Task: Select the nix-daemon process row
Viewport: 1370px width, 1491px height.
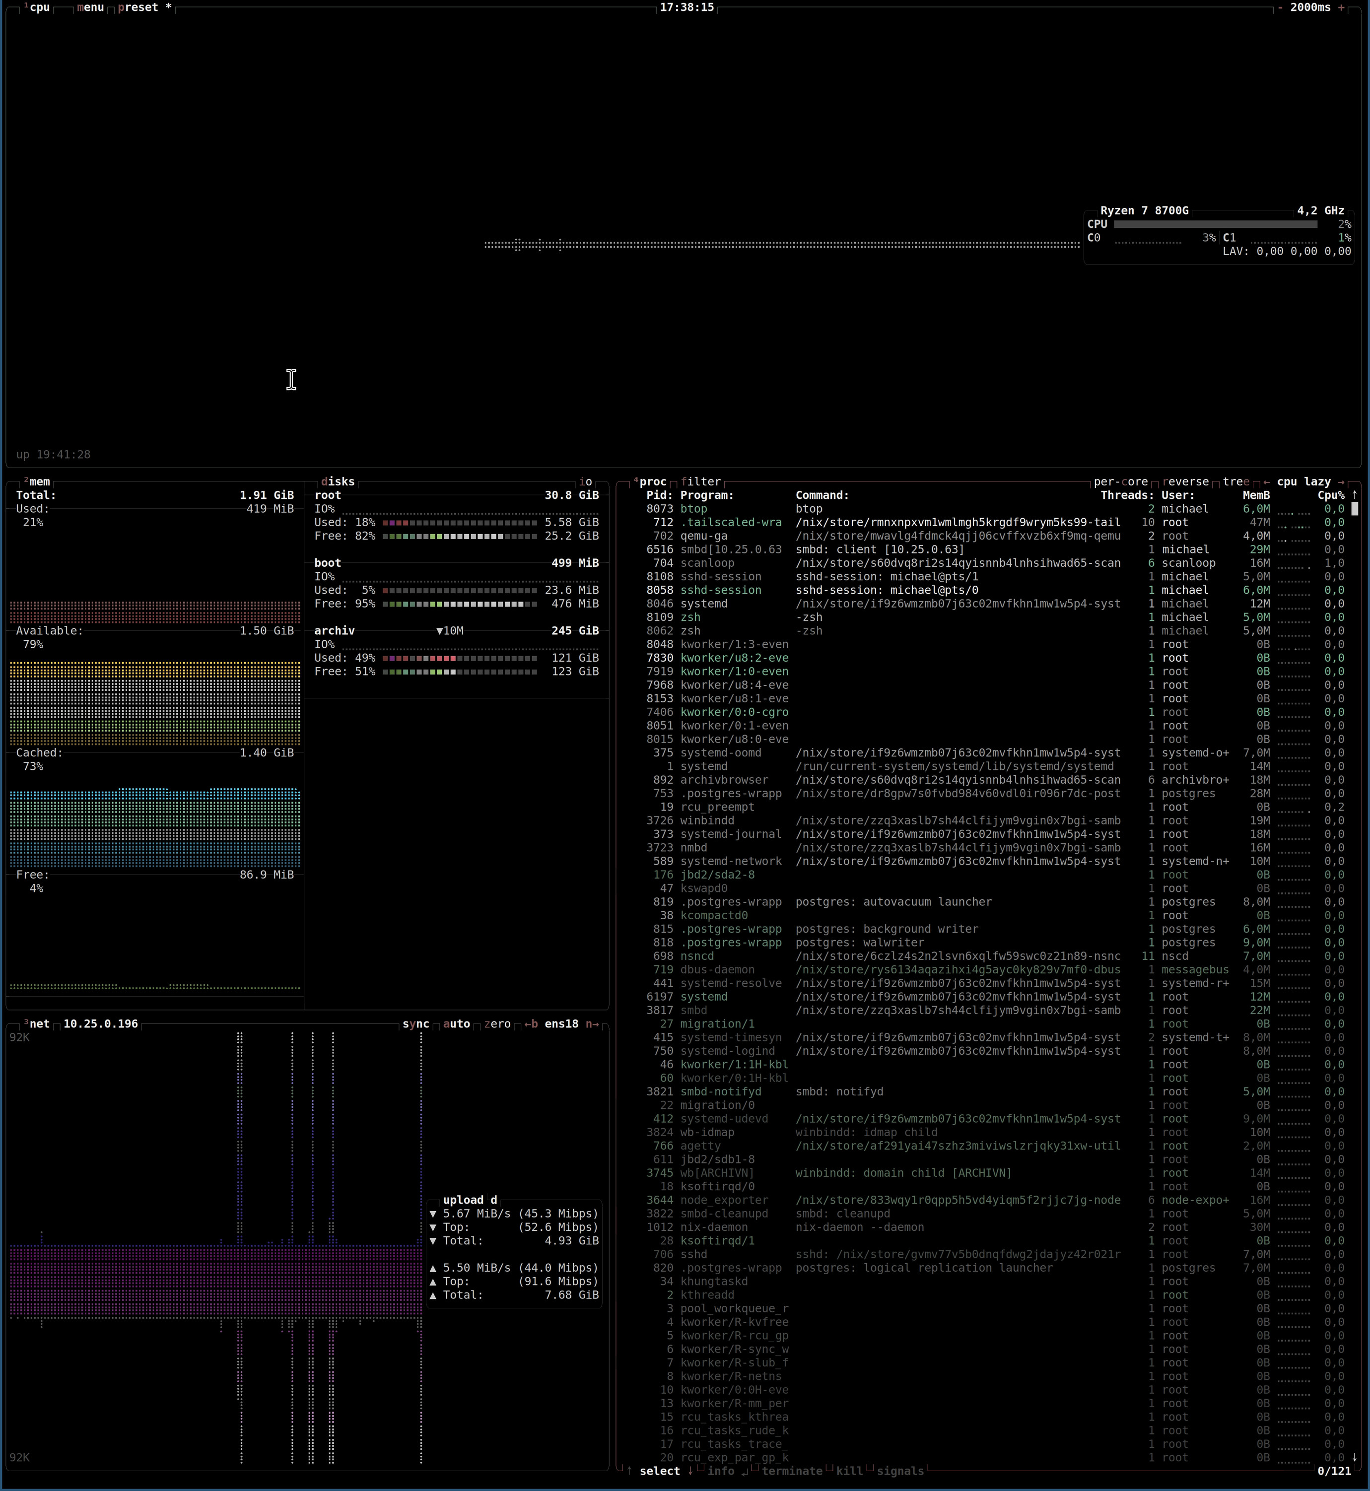Action: point(995,1227)
